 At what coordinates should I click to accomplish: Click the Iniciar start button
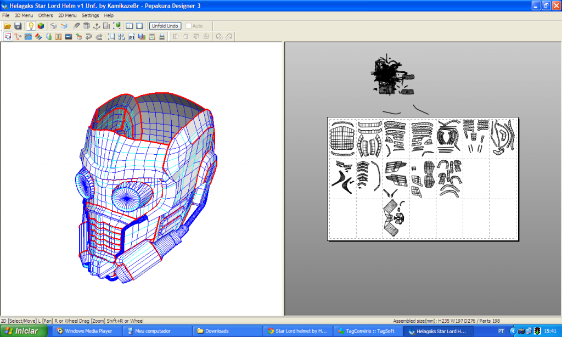[x=24, y=331]
